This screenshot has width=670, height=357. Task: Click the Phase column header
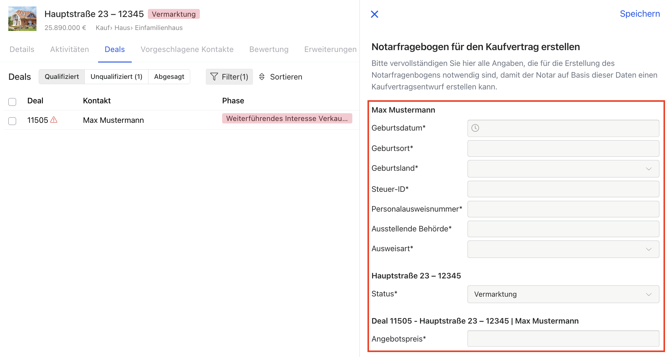(x=233, y=101)
